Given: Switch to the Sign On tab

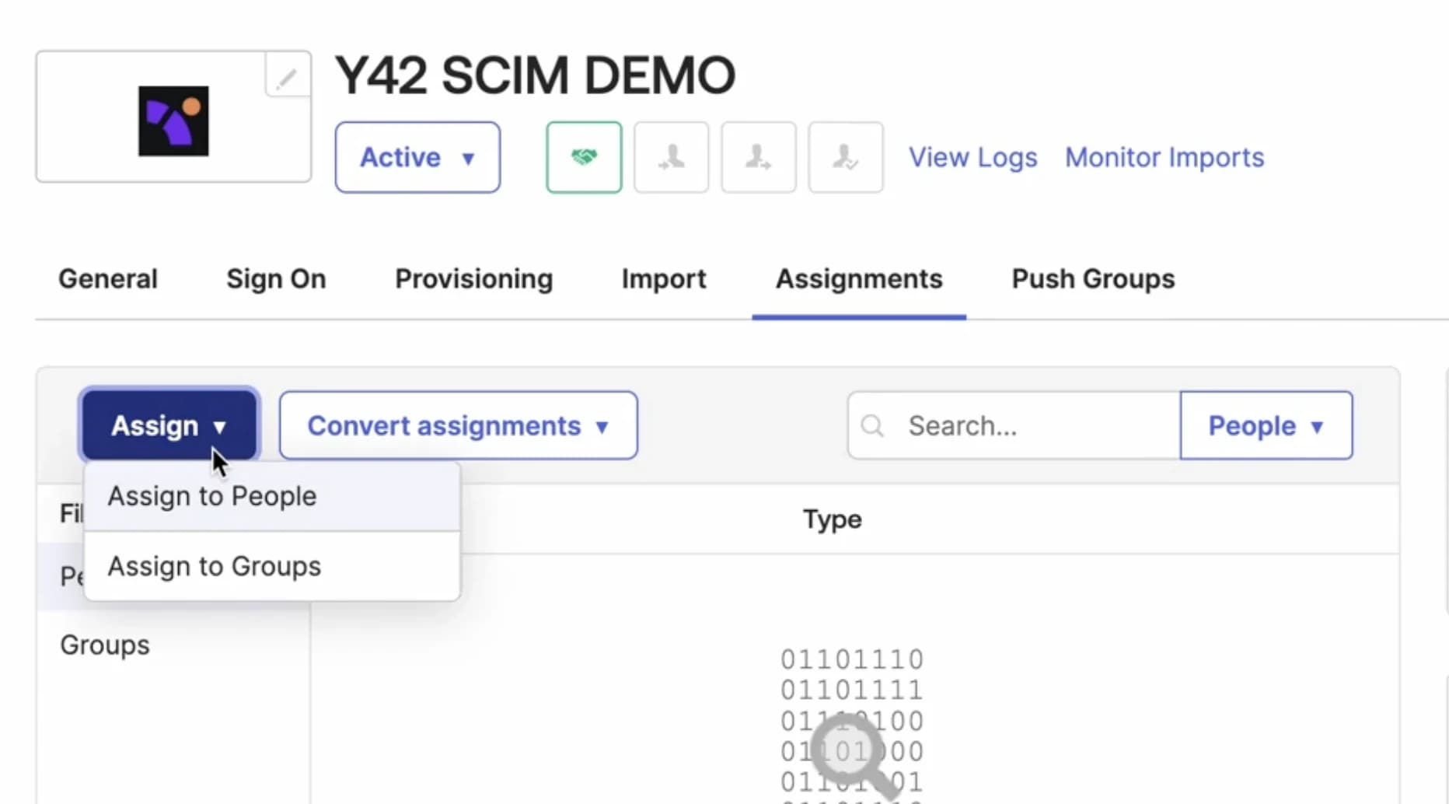Looking at the screenshot, I should (276, 279).
